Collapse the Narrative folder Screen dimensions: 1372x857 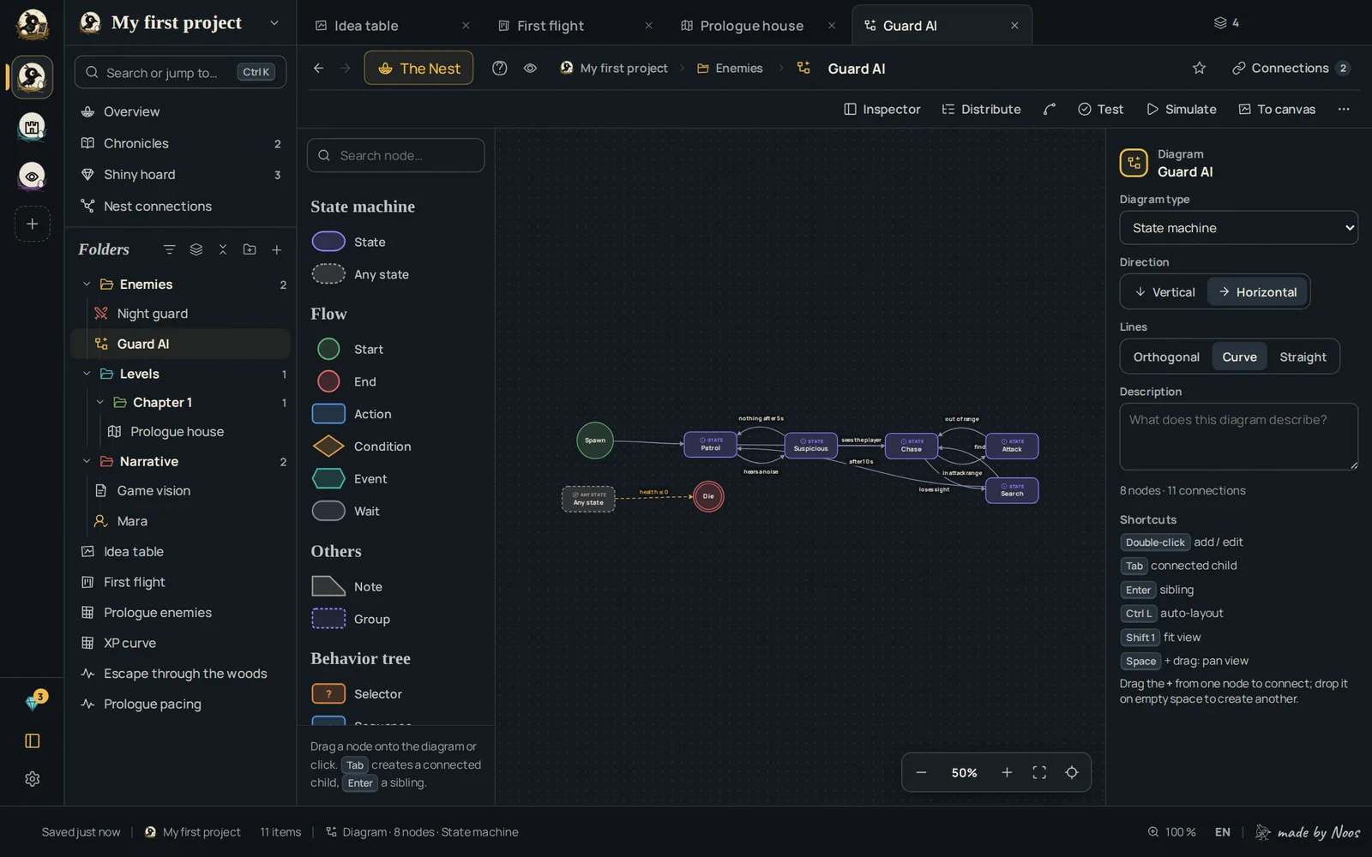tap(87, 461)
